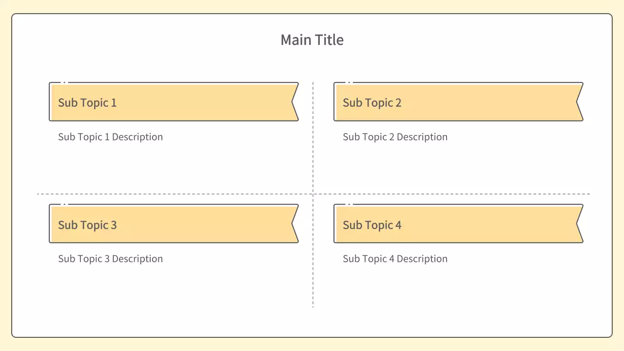Click the Main Title text
The height and width of the screenshot is (351, 624).
[312, 40]
